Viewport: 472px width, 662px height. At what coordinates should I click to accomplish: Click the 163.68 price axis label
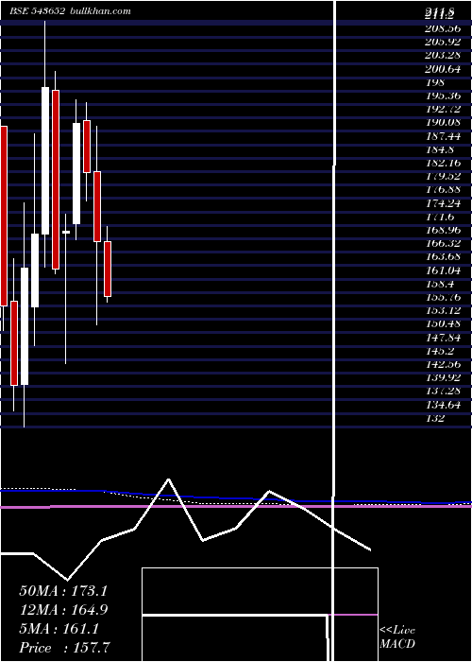tap(443, 257)
